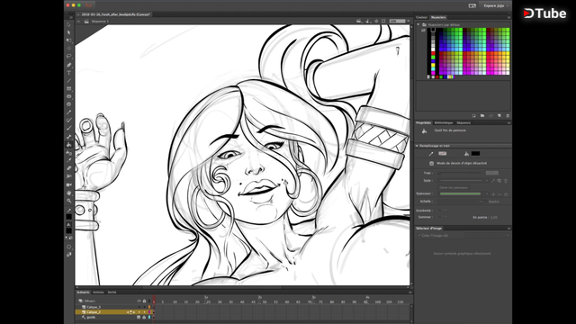Select the Camera tool
This screenshot has height=324, width=576.
pyautogui.click(x=68, y=184)
